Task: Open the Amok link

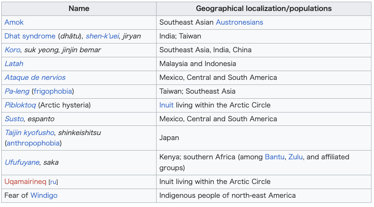Action: coord(14,22)
